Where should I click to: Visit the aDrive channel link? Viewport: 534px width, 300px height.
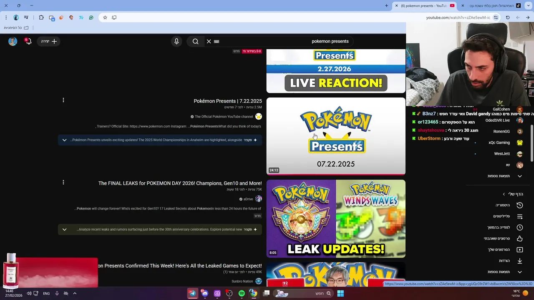pyautogui.click(x=248, y=199)
